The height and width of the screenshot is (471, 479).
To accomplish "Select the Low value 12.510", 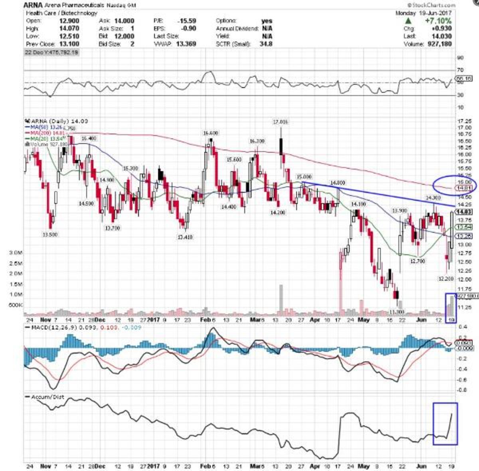I will click(x=69, y=36).
